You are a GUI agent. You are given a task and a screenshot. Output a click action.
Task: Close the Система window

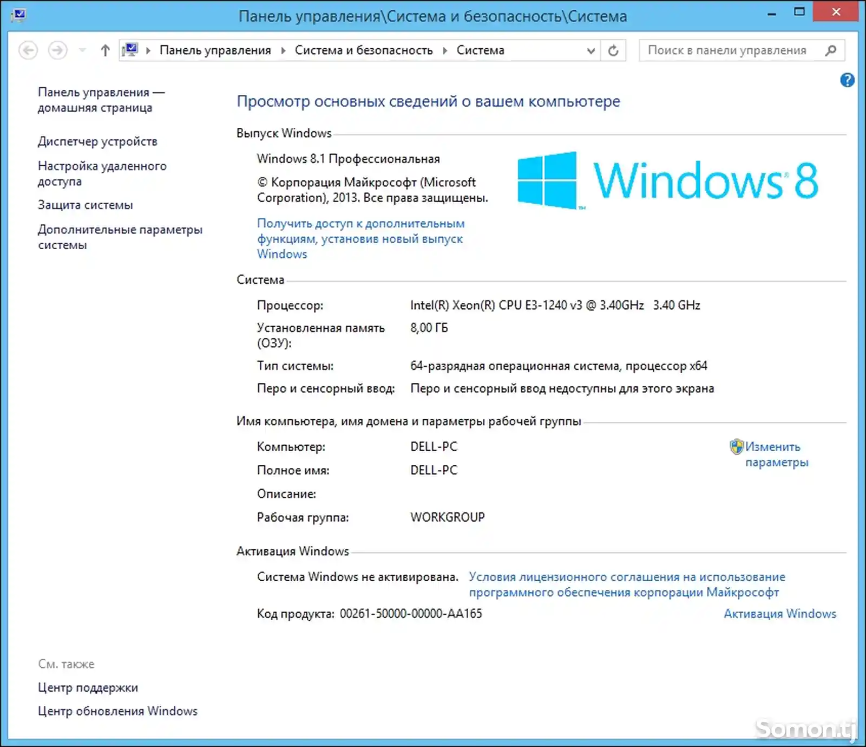pyautogui.click(x=836, y=12)
